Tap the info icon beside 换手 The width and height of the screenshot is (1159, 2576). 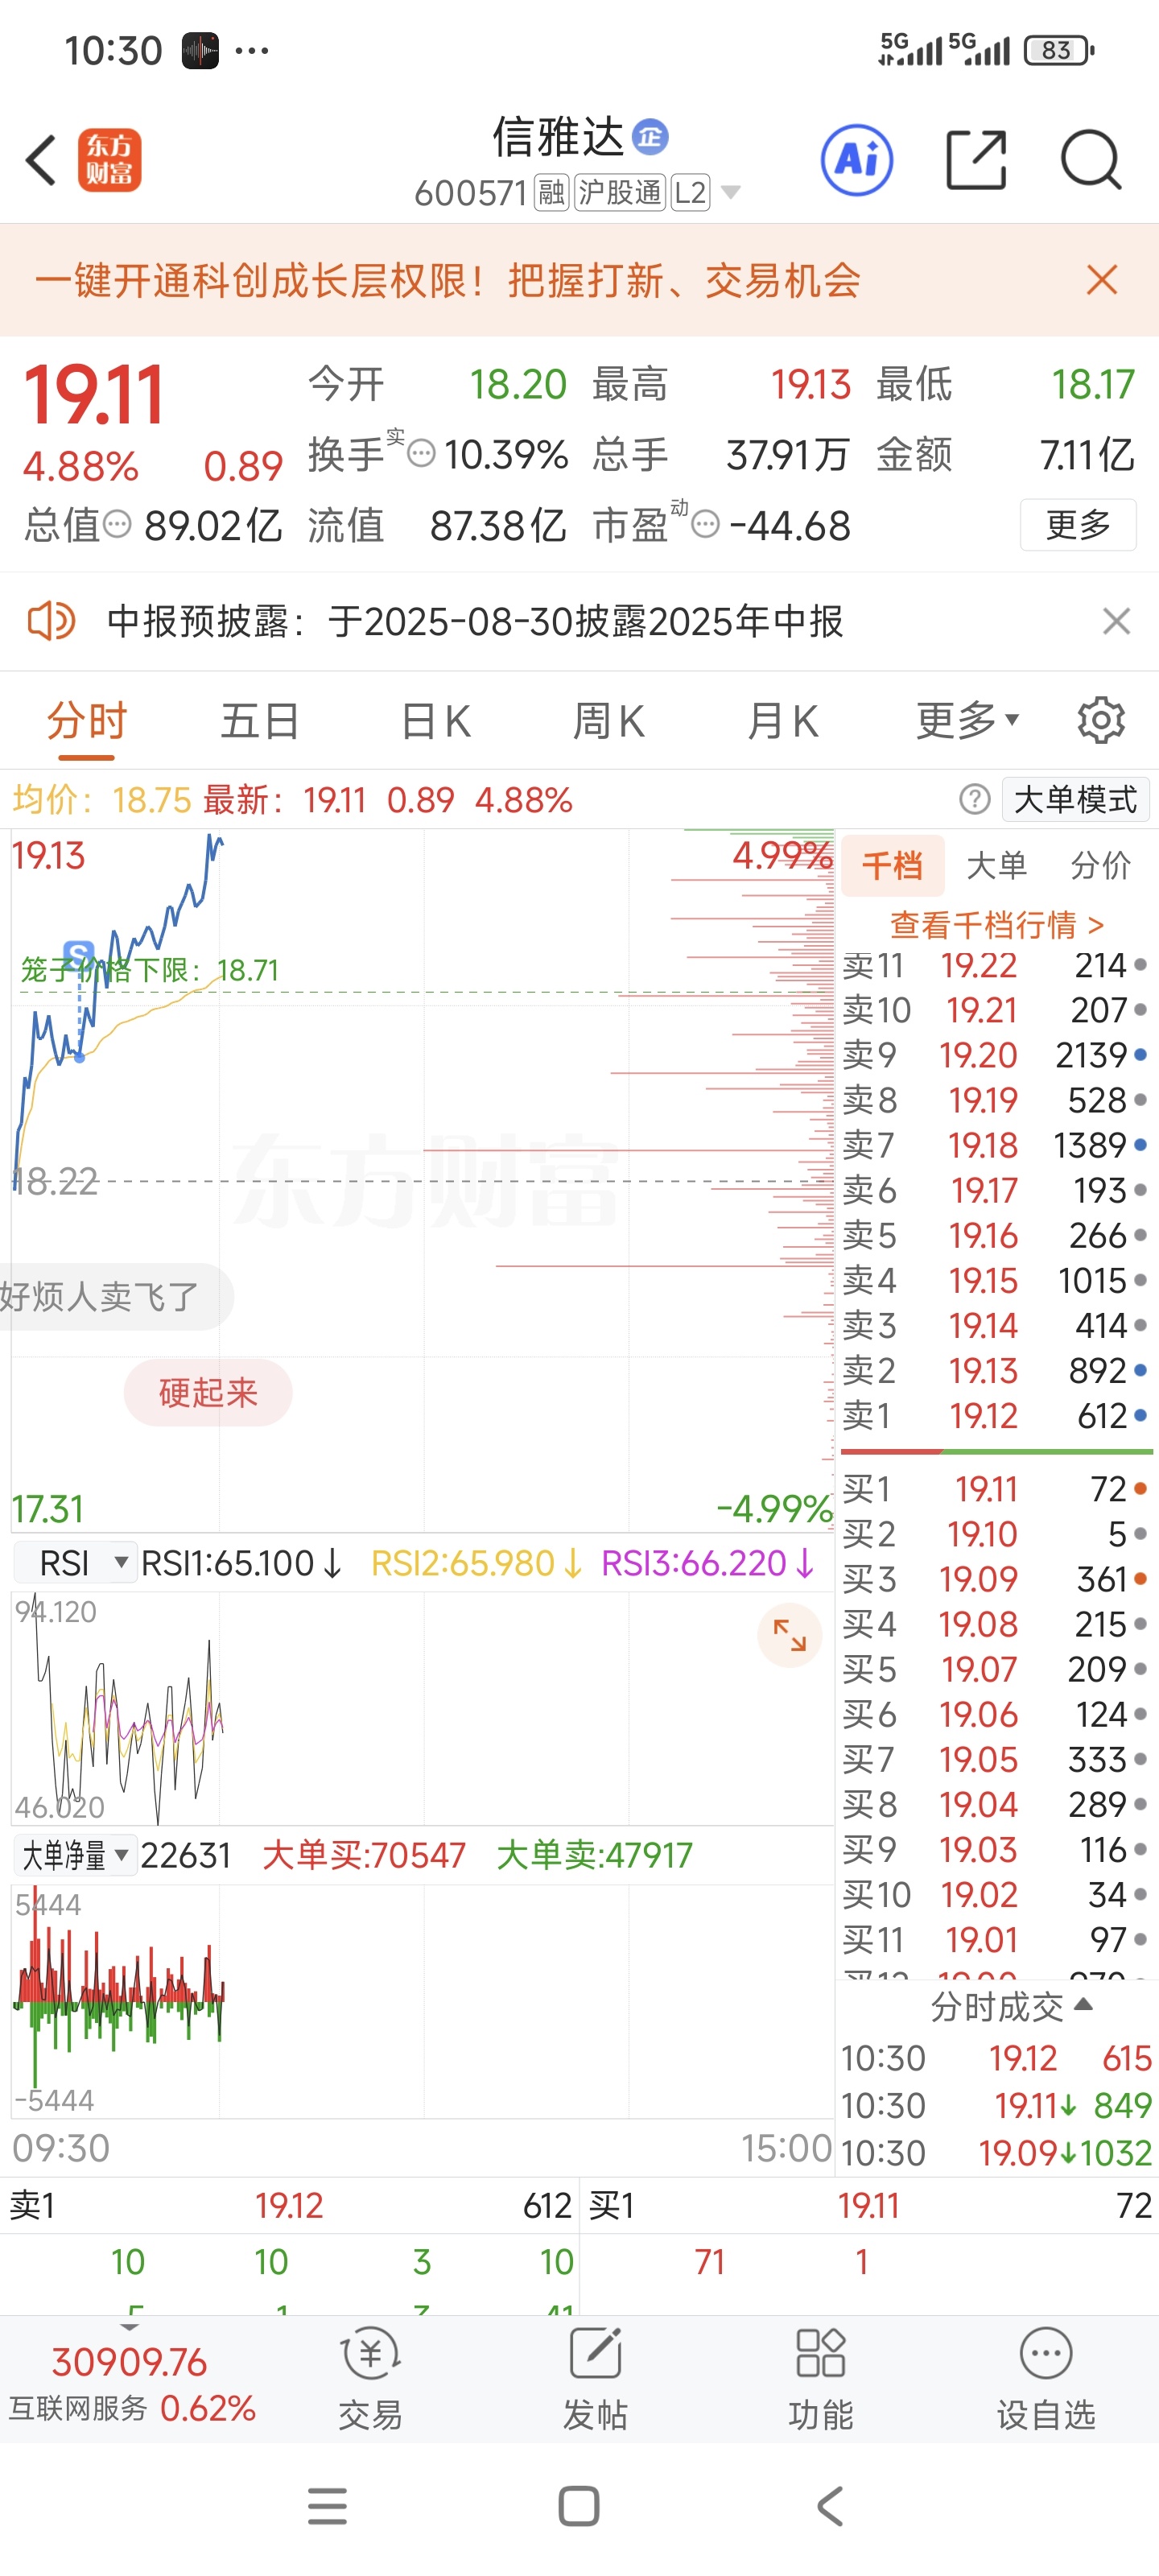click(421, 454)
